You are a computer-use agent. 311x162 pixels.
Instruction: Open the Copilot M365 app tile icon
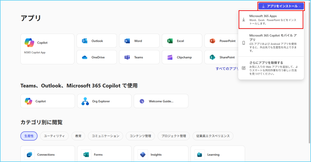point(29,42)
